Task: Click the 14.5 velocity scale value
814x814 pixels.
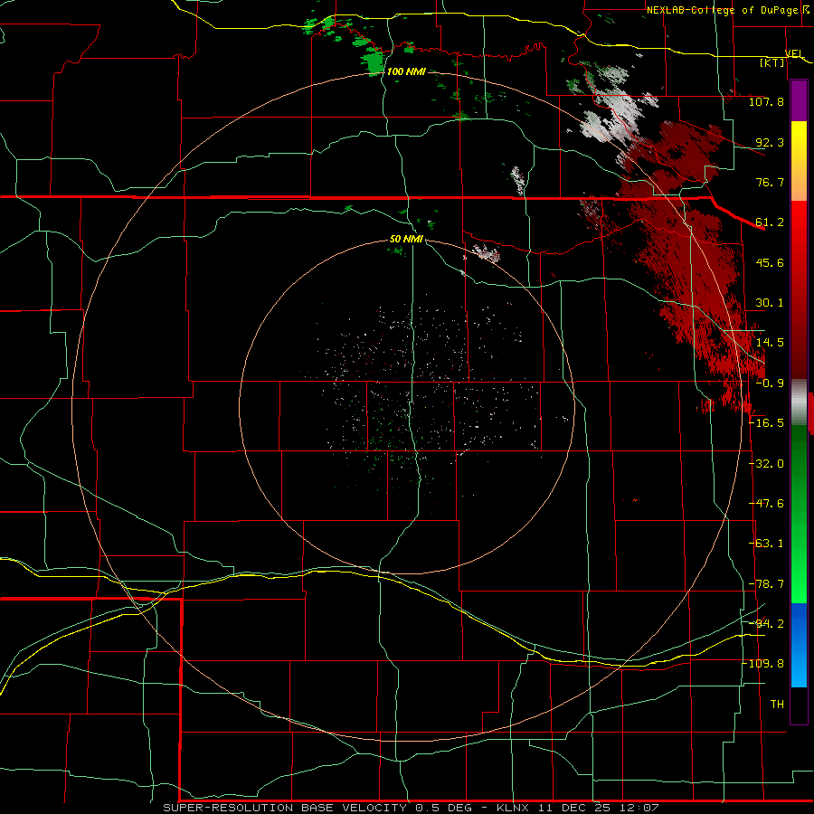Action: pyautogui.click(x=770, y=343)
